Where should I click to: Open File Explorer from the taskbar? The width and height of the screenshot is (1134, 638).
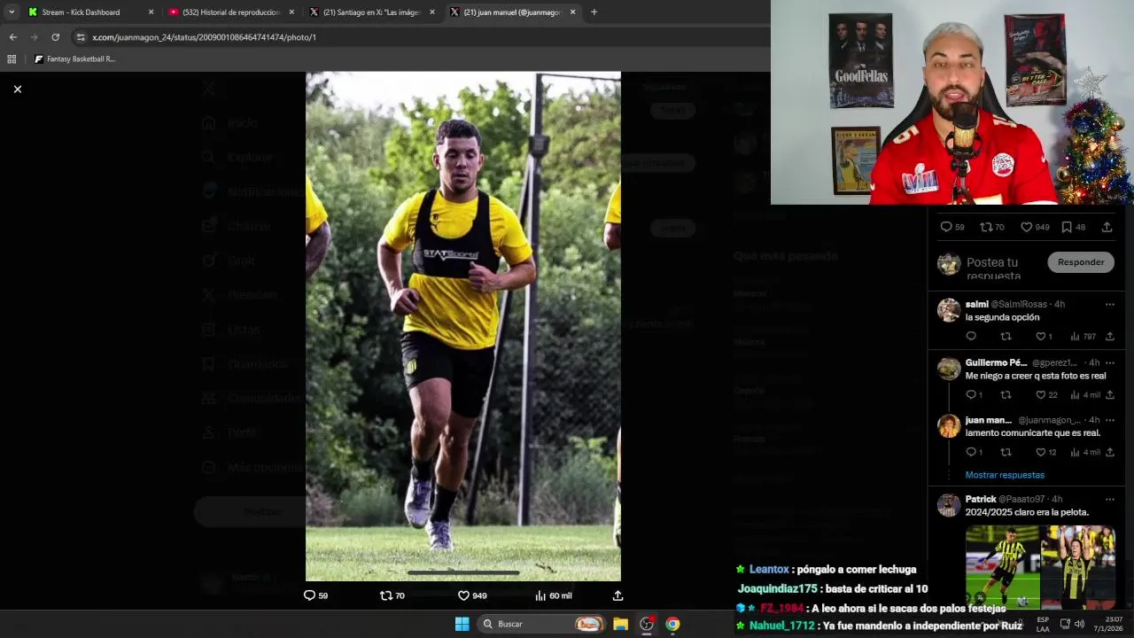620,624
